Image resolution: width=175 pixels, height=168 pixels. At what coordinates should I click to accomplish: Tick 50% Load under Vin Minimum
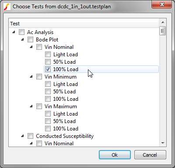pos(48,92)
